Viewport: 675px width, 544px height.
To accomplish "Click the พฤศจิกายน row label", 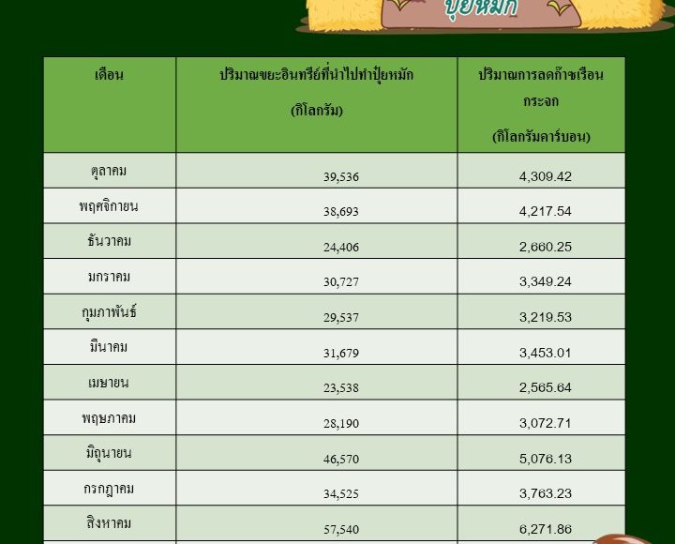I will pyautogui.click(x=109, y=206).
